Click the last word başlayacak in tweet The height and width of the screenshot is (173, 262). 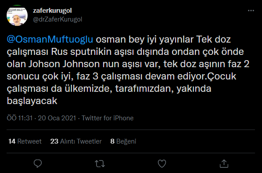(x=32, y=101)
